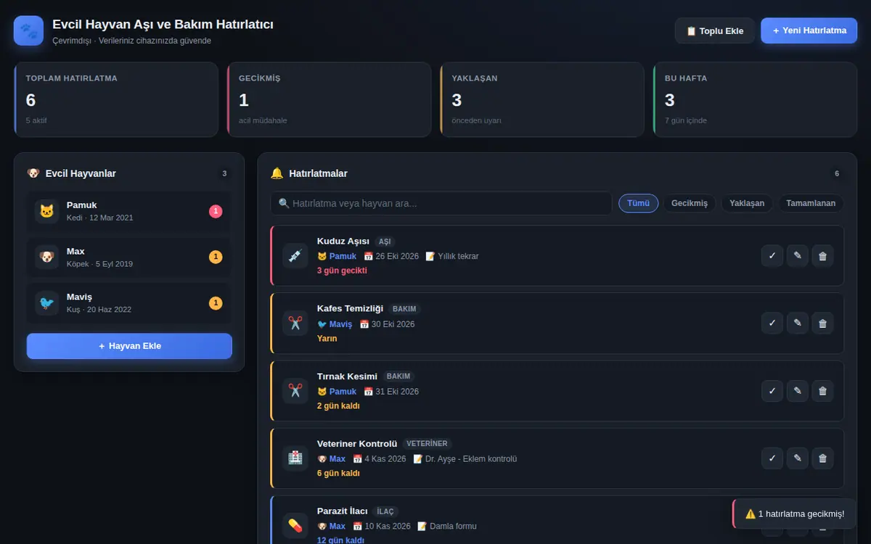This screenshot has height=544, width=871.
Task: Click the Hayvan Ekle button
Action: pos(129,346)
